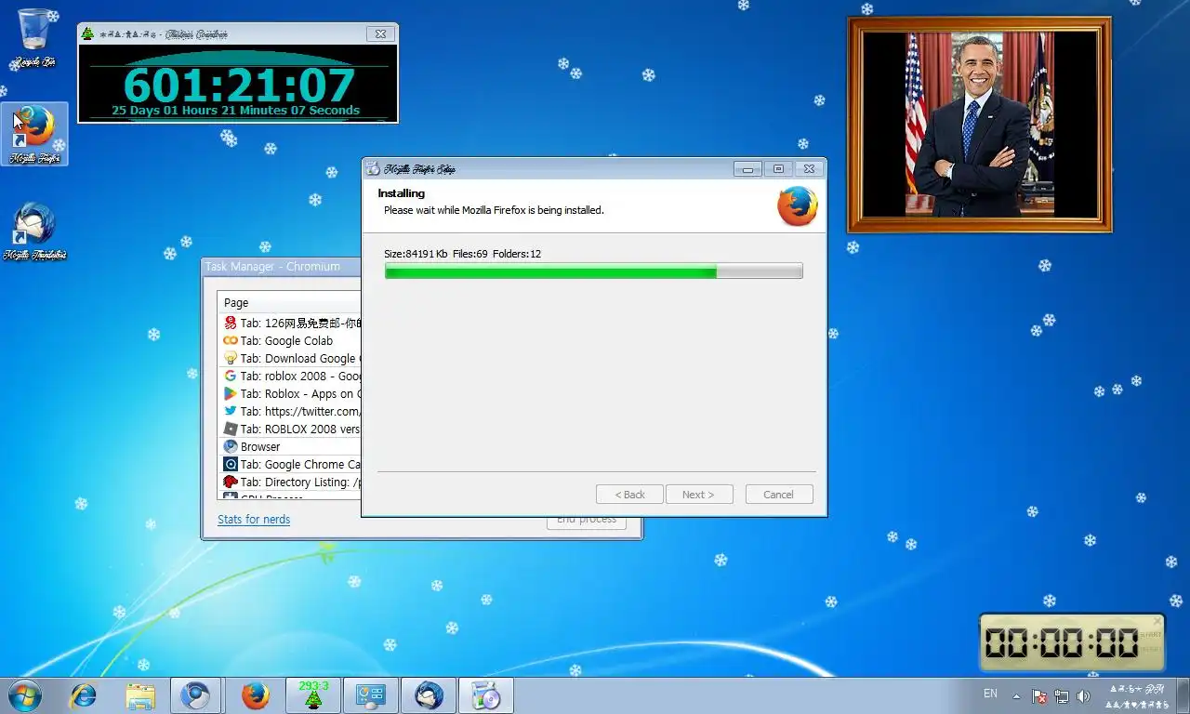Open the Action Center flag tray icon
Screen dimensions: 1190x714
pyautogui.click(x=1039, y=695)
